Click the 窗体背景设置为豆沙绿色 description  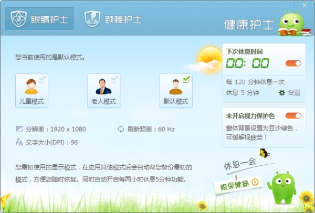pyautogui.click(x=261, y=133)
